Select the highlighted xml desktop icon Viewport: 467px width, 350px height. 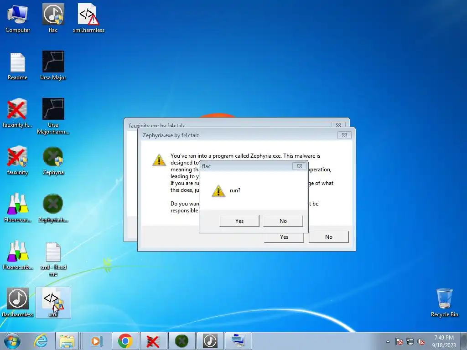coord(53,303)
